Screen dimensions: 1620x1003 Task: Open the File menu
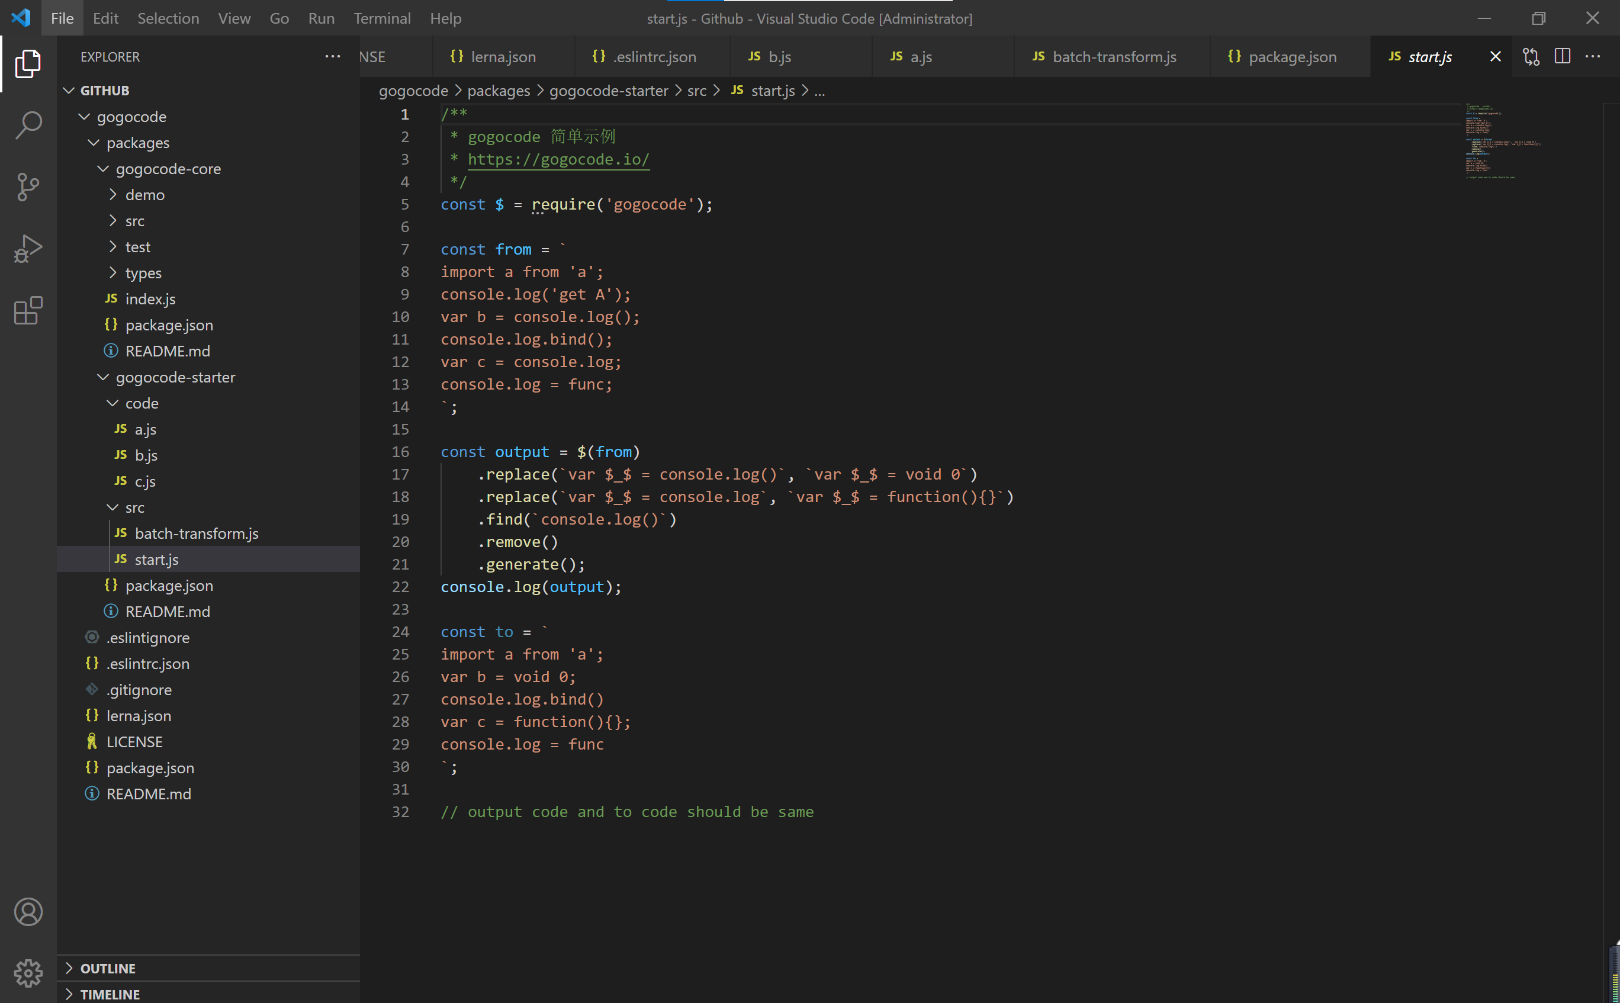[62, 18]
